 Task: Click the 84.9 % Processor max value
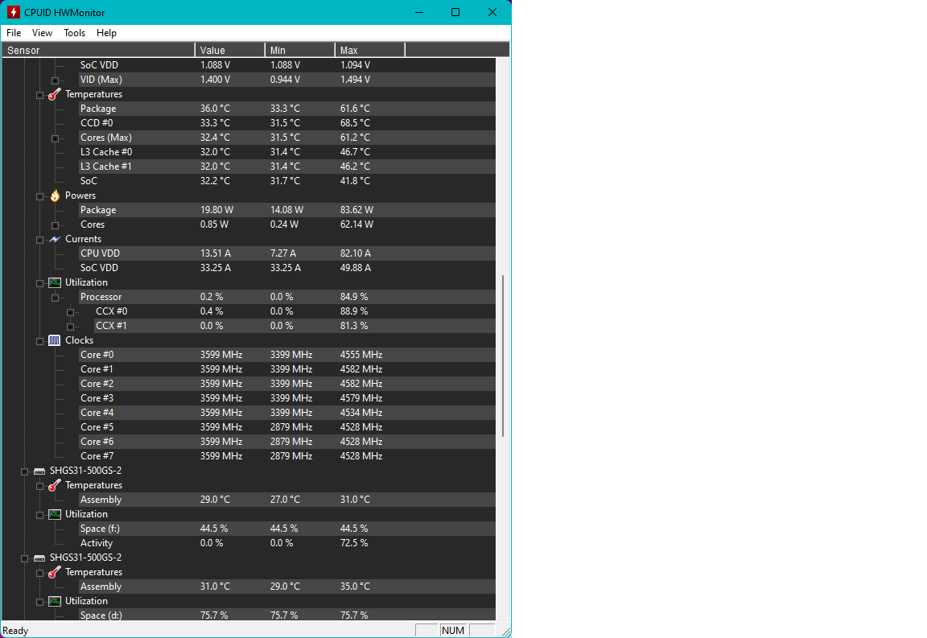tap(354, 297)
